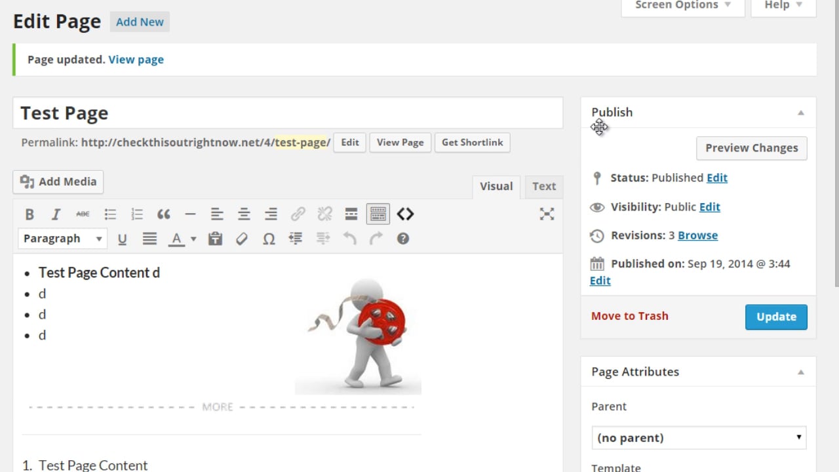Screen dimensions: 839x472
Task: Toggle bold formatting in the editor
Action: pos(29,214)
